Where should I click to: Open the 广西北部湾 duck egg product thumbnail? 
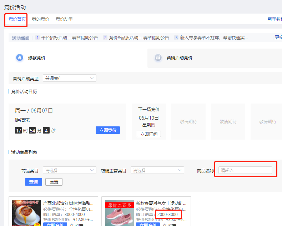click(26, 213)
